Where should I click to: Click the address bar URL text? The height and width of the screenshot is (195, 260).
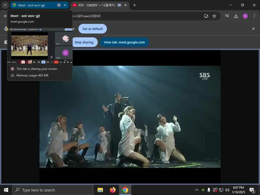(87, 16)
